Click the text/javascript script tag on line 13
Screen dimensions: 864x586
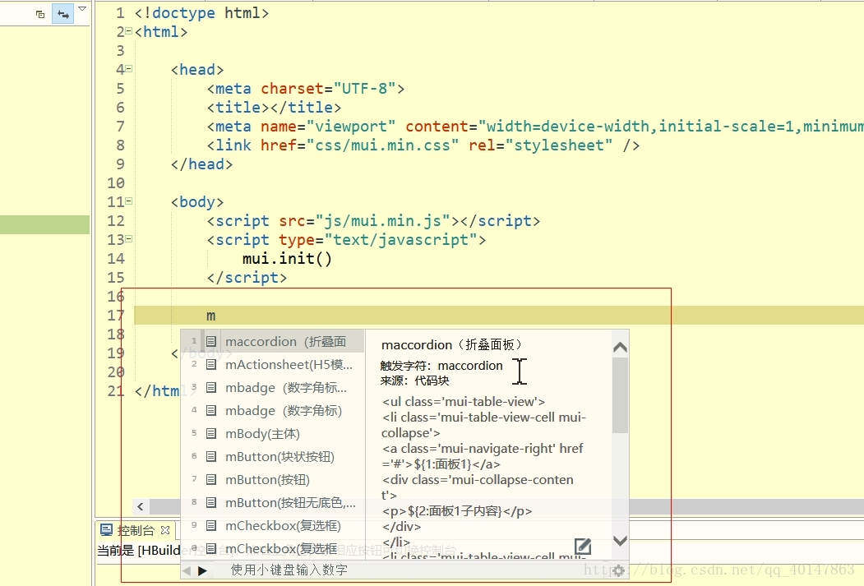pyautogui.click(x=347, y=239)
